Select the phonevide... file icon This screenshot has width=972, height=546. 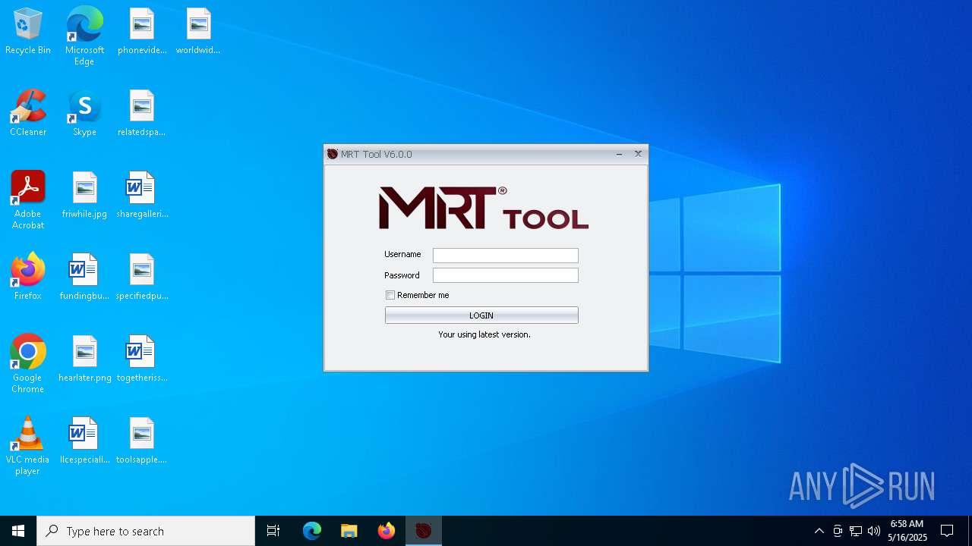[142, 32]
